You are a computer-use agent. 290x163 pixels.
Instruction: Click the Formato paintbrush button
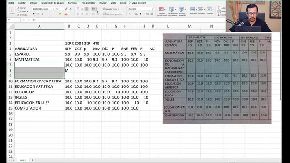[22, 15]
